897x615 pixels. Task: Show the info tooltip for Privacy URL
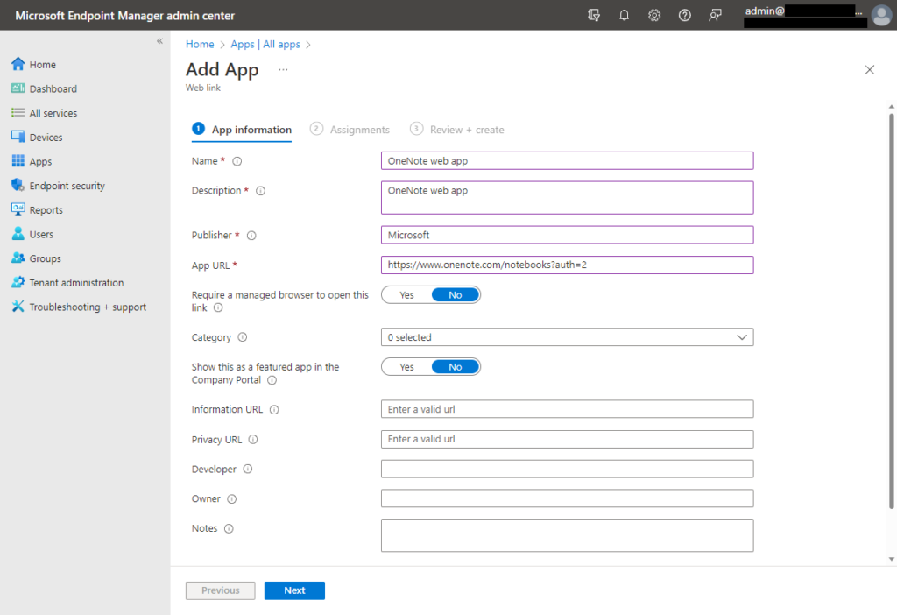click(x=253, y=440)
